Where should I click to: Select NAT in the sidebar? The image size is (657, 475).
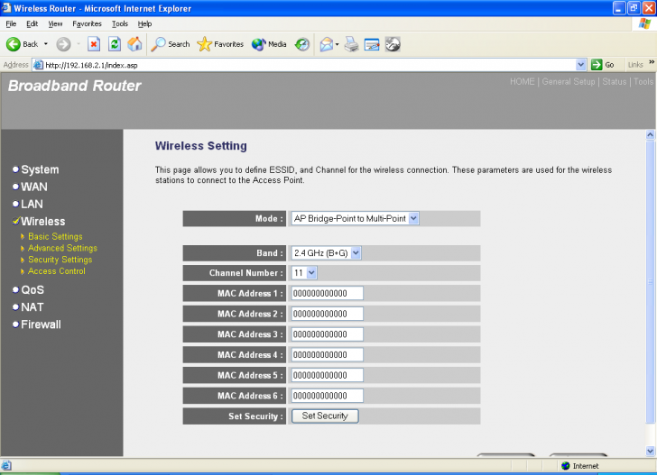(x=32, y=306)
